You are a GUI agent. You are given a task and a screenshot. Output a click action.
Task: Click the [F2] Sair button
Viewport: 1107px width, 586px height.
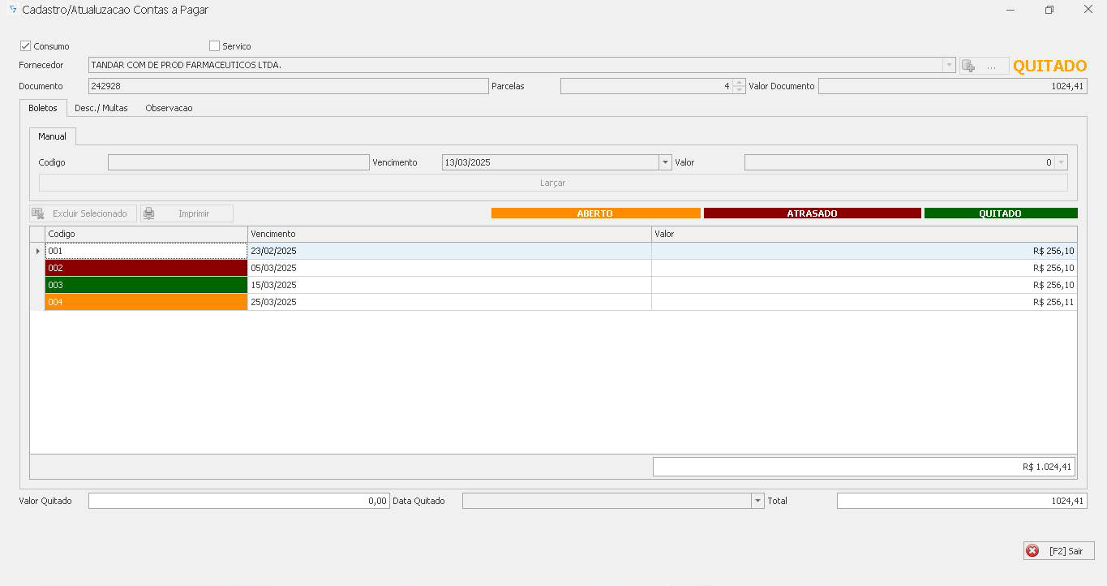(1059, 551)
